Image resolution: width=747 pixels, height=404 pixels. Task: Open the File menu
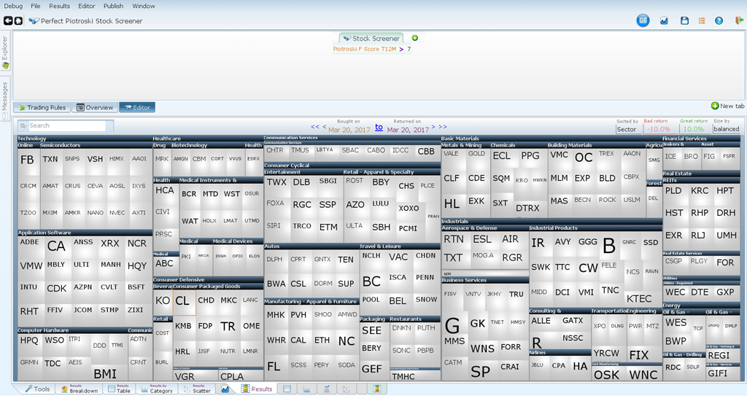(x=35, y=6)
